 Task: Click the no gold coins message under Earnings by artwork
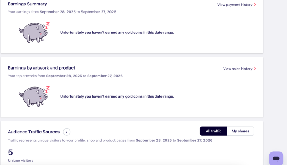(x=117, y=96)
